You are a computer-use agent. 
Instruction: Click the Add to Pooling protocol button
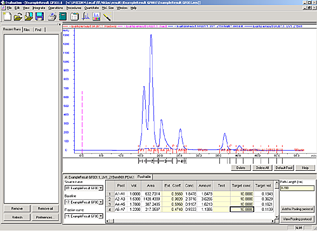(x=297, y=209)
